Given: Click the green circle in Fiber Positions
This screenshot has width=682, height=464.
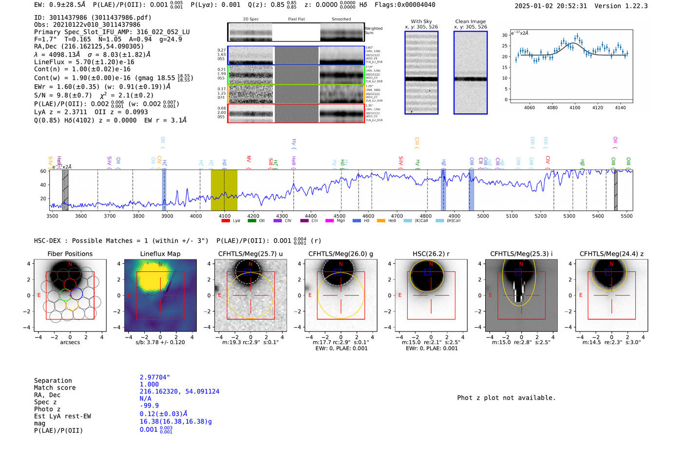Looking at the screenshot, I should [x=65, y=295].
